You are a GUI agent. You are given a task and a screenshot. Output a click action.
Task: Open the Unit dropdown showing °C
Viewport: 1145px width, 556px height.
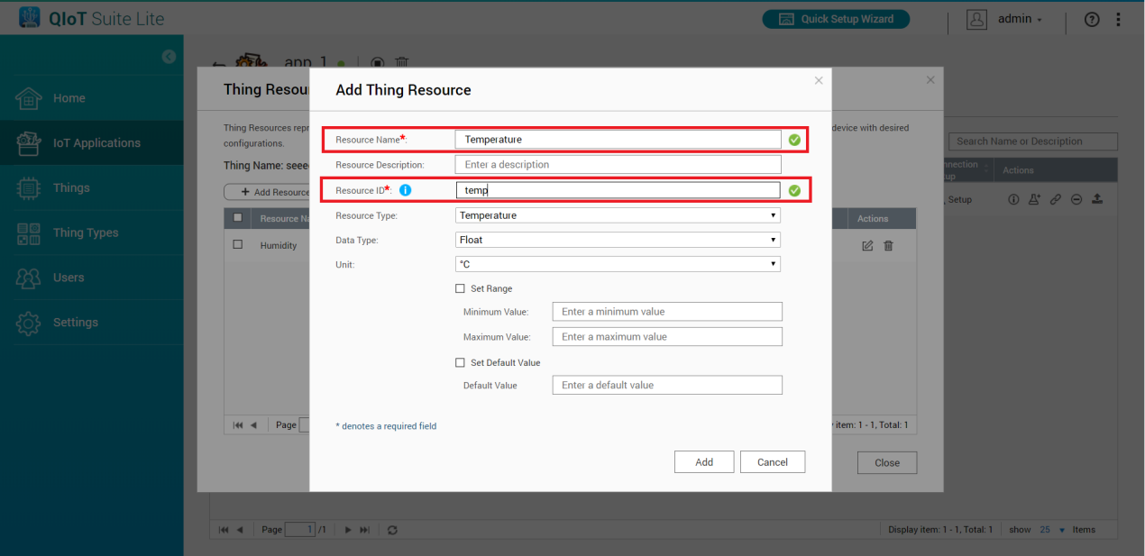pos(618,264)
